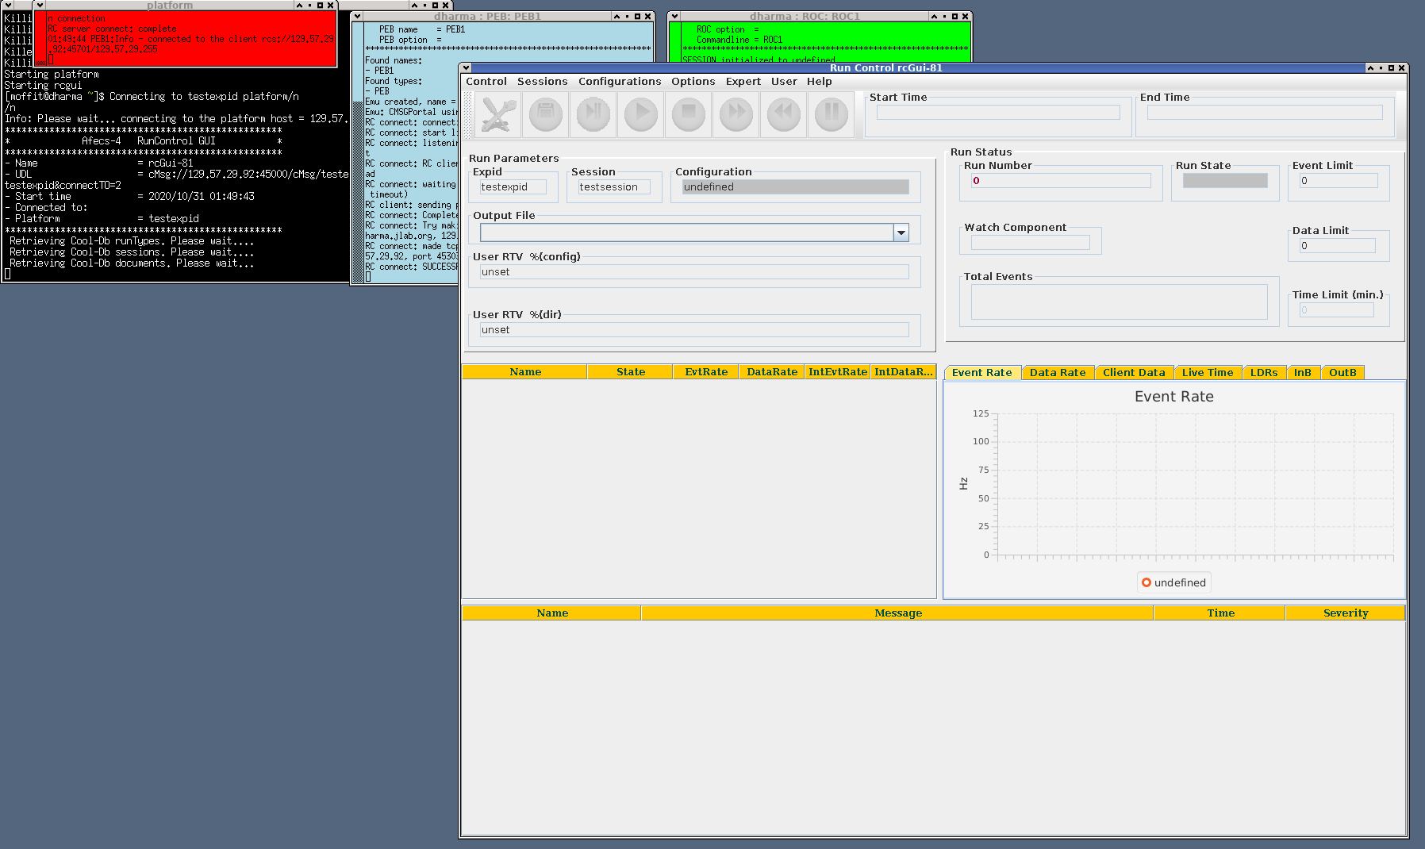Viewport: 1425px width, 849px height.
Task: Switch to the Data Rate tab
Action: click(1057, 373)
